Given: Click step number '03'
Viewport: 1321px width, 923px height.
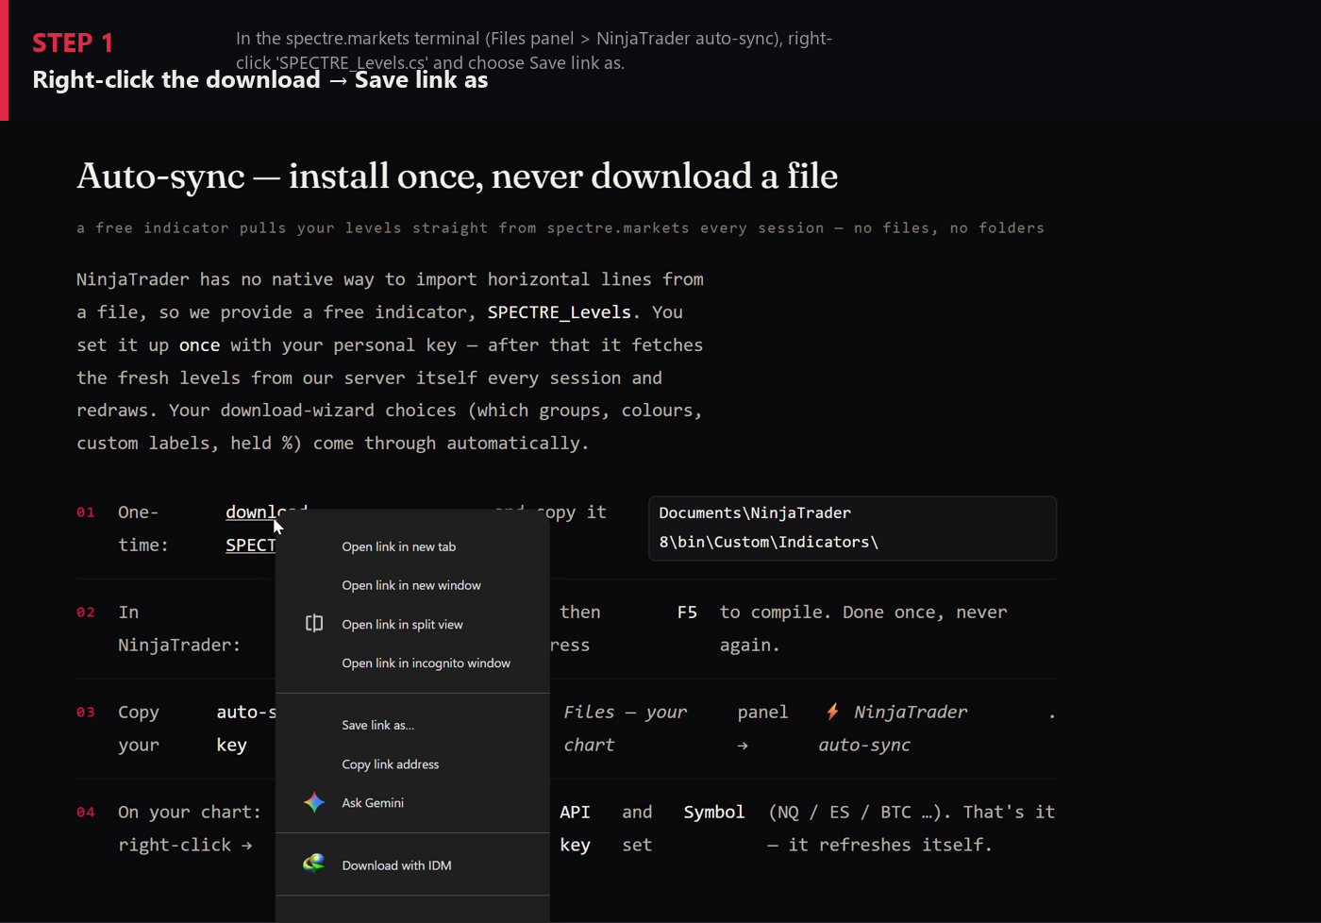Looking at the screenshot, I should pos(86,713).
